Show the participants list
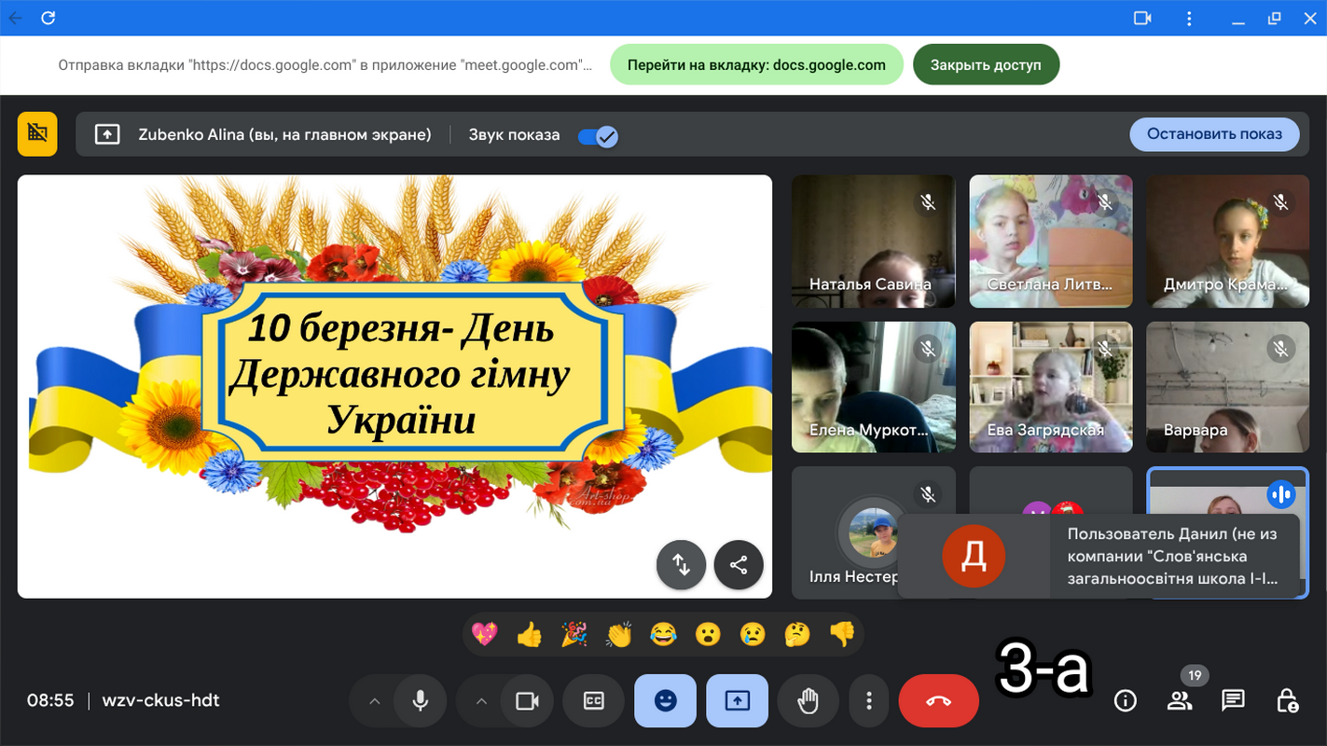 (1179, 700)
